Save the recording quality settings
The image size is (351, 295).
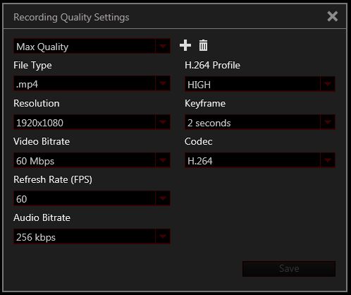pos(289,269)
